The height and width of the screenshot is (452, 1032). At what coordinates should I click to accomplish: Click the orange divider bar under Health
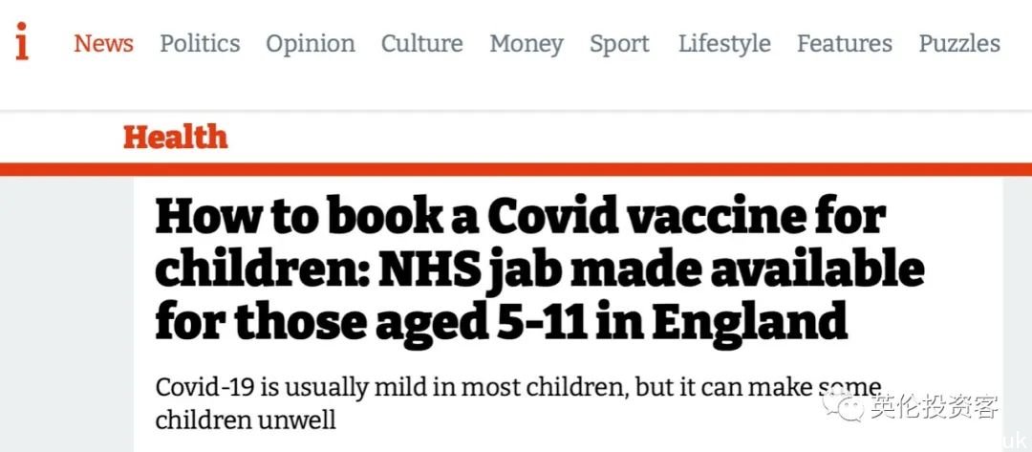coord(516,169)
